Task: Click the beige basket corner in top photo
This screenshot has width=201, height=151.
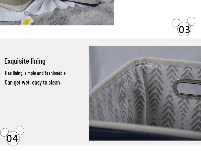Action: coord(17,5)
